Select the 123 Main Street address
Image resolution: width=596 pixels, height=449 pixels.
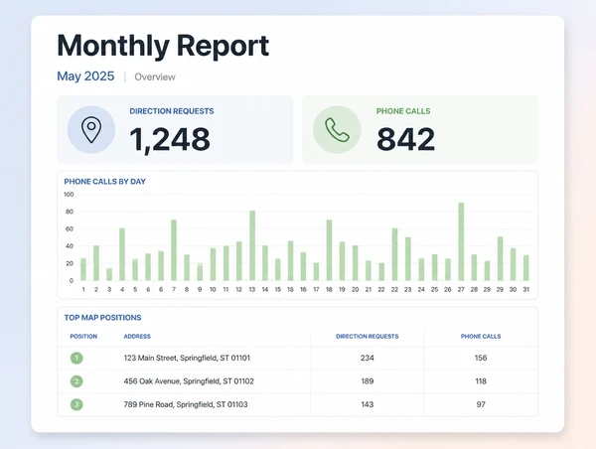tap(187, 358)
